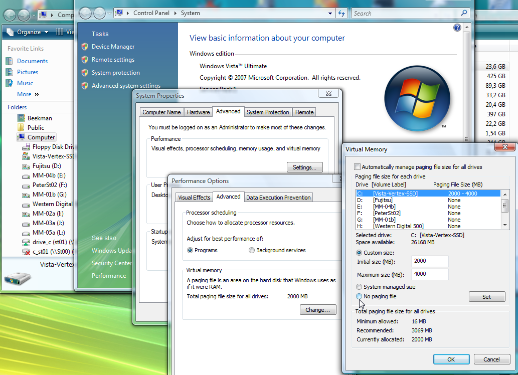This screenshot has width=518, height=375.
Task: Open the help question mark icon
Action: tap(457, 28)
